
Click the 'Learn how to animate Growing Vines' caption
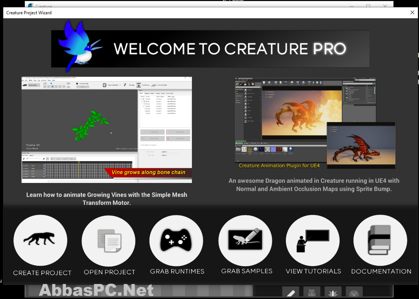(x=107, y=198)
